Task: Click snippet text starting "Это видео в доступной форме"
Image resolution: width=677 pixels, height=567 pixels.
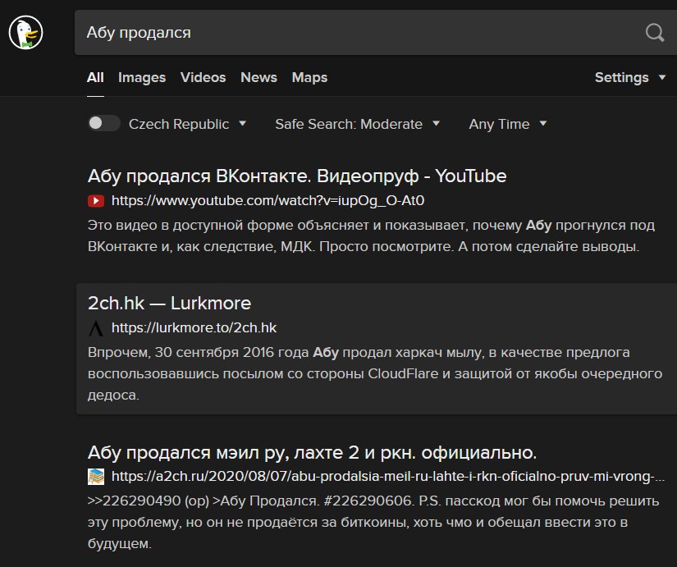Action: click(371, 235)
